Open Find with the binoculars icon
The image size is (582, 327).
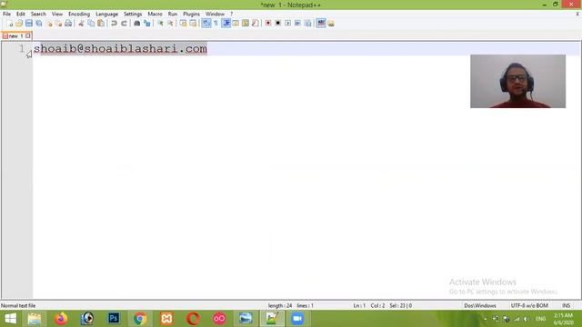click(x=137, y=24)
